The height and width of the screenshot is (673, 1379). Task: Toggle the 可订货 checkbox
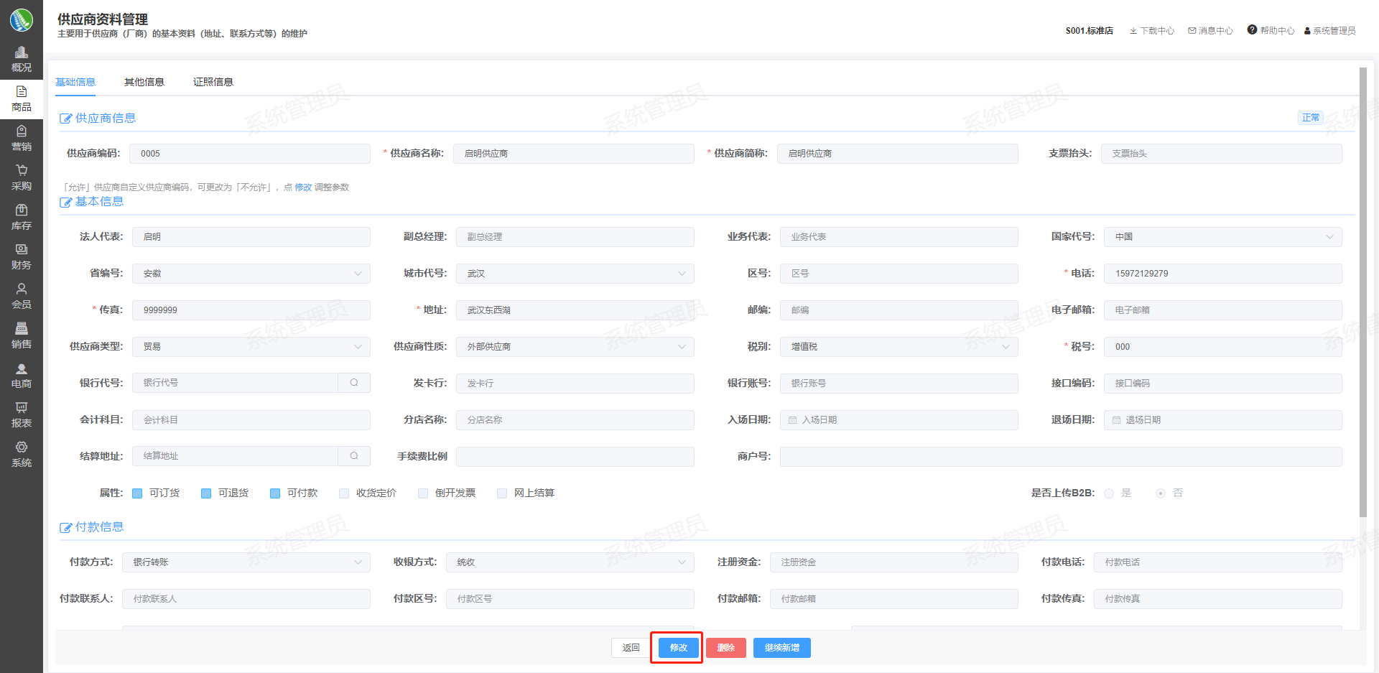tap(137, 493)
